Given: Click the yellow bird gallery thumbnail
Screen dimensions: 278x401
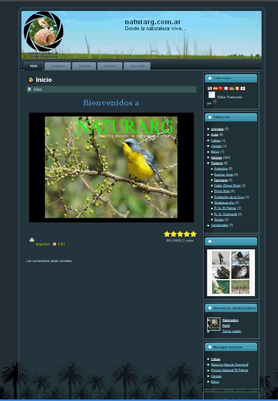Looking at the screenshot, I should pyautogui.click(x=221, y=287).
